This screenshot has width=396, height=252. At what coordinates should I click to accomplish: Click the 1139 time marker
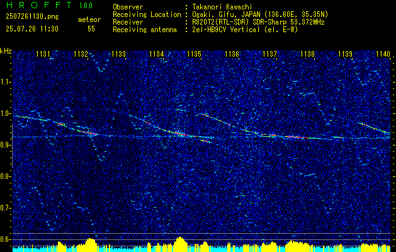point(345,54)
